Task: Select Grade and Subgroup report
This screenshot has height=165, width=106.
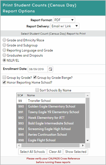Action: coord(4,45)
